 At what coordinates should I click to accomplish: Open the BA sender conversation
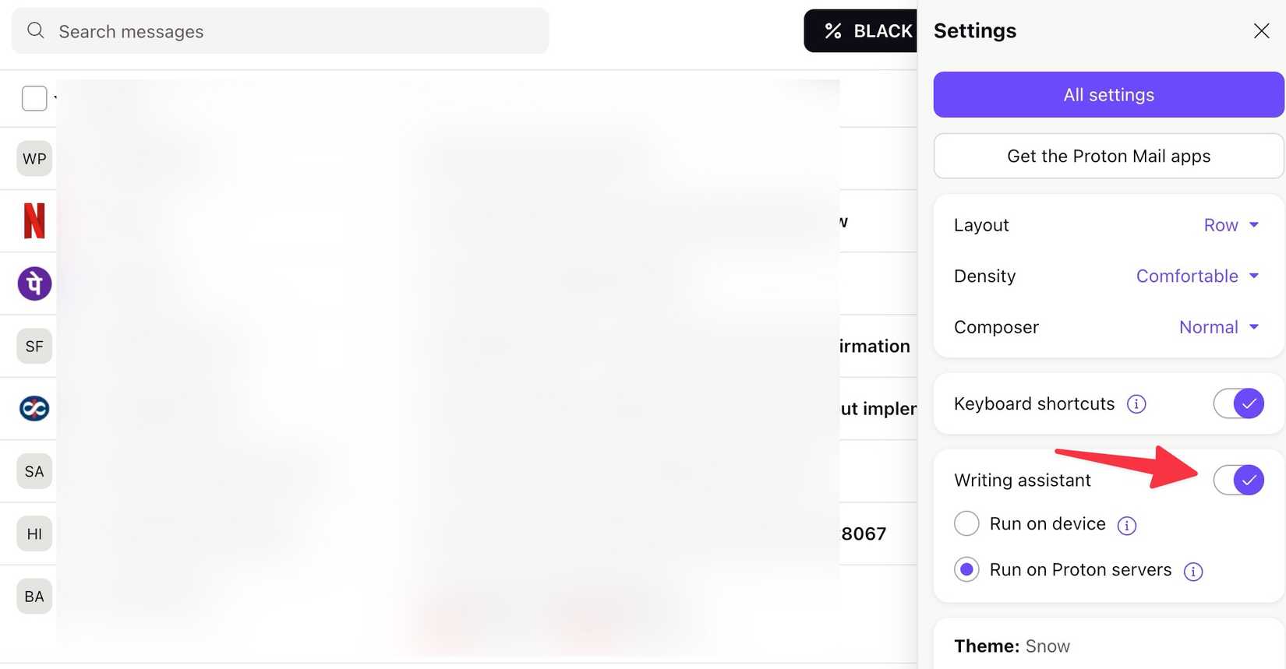tap(34, 596)
